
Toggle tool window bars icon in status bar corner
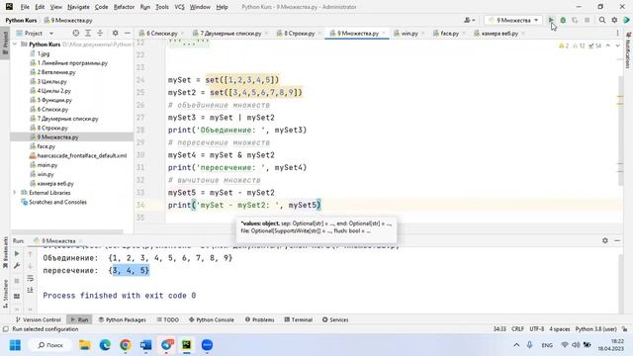(x=6, y=329)
